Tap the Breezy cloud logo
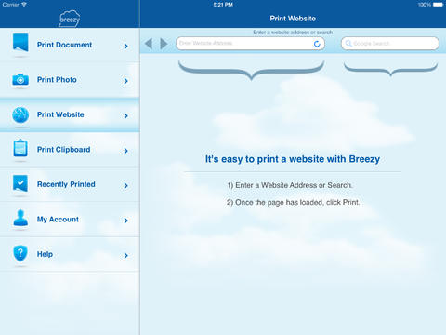 click(x=70, y=19)
